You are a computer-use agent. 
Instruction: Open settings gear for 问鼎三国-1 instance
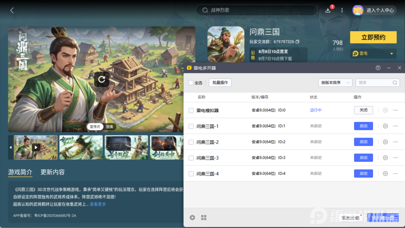coord(385,126)
